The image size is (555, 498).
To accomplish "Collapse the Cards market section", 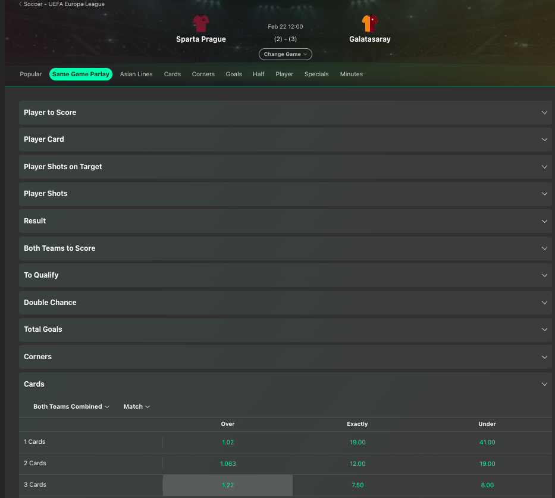I will pyautogui.click(x=286, y=384).
